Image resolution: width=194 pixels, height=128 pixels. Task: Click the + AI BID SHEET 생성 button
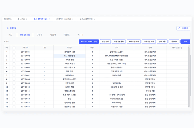pyautogui.click(x=89, y=42)
